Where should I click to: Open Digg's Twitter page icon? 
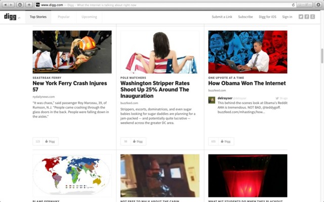pos(301,17)
